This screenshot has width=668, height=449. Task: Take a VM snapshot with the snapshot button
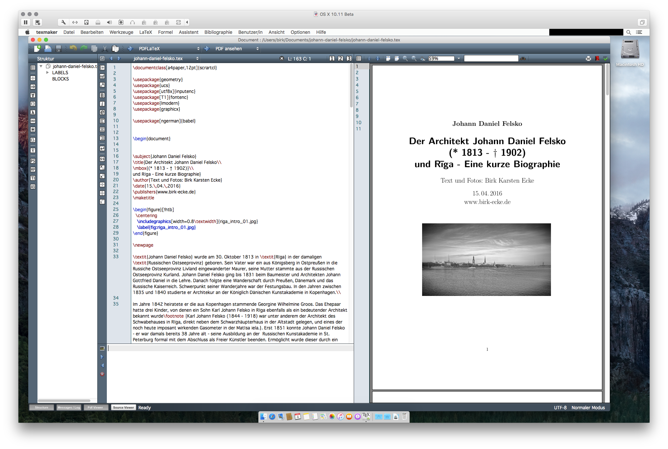coord(38,22)
